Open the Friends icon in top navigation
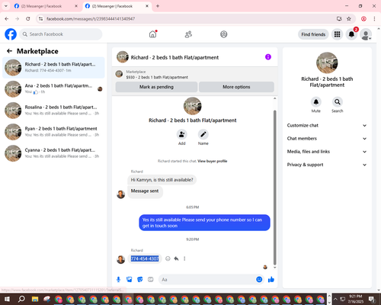This screenshot has width=381, height=305. click(x=188, y=34)
